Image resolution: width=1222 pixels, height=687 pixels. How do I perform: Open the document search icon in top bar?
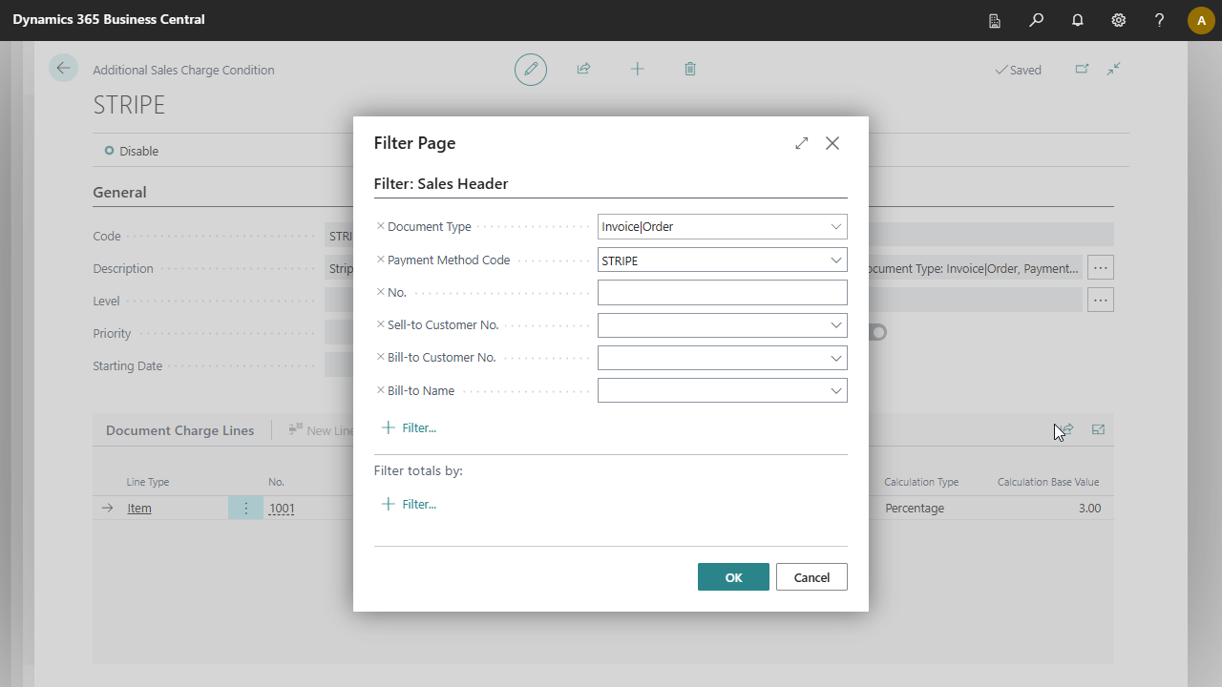[x=995, y=20]
